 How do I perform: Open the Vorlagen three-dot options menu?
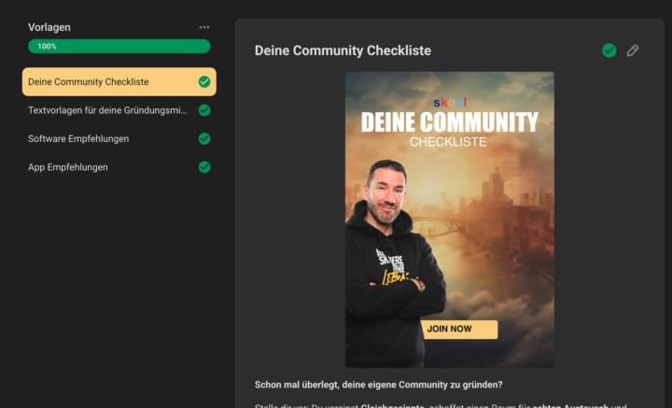click(204, 27)
